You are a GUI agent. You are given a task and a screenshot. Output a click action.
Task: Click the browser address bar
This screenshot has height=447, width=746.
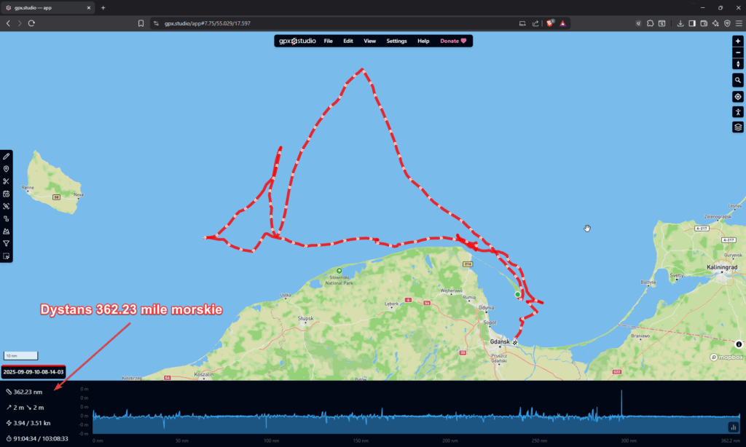pyautogui.click(x=328, y=23)
